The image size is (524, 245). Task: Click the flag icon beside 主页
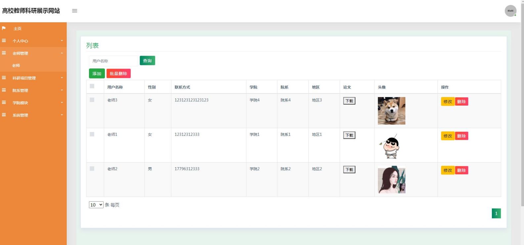tap(4, 28)
